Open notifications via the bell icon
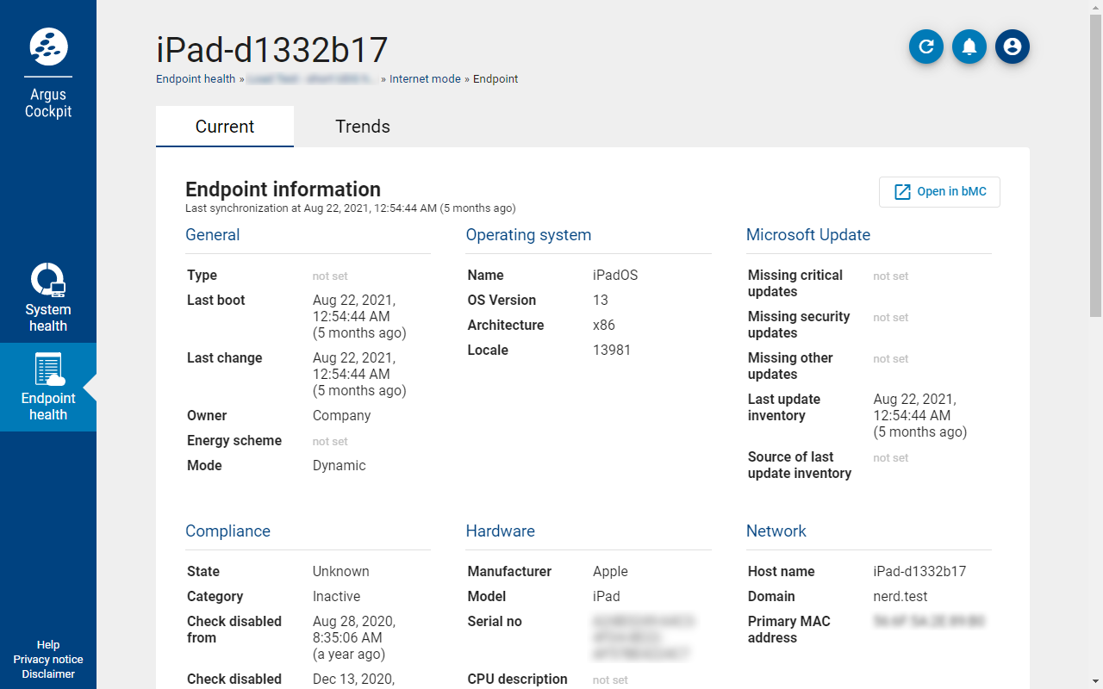 tap(969, 47)
